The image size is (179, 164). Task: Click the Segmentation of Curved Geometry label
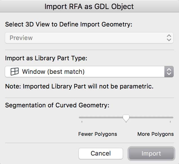coord(57,105)
